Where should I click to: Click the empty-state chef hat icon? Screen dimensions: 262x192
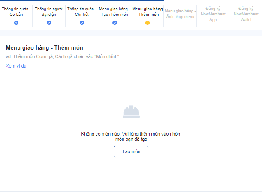point(131,112)
